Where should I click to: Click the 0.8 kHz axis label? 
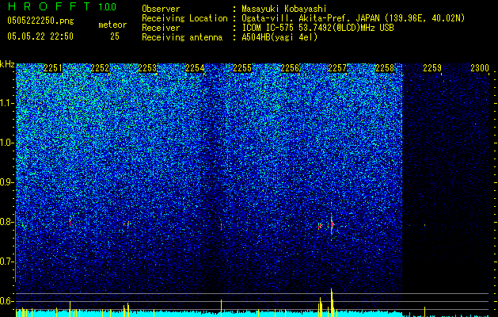click(7, 222)
